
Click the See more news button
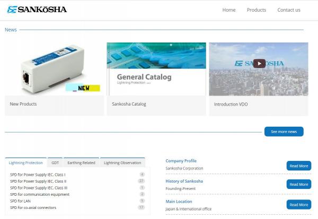(x=284, y=131)
